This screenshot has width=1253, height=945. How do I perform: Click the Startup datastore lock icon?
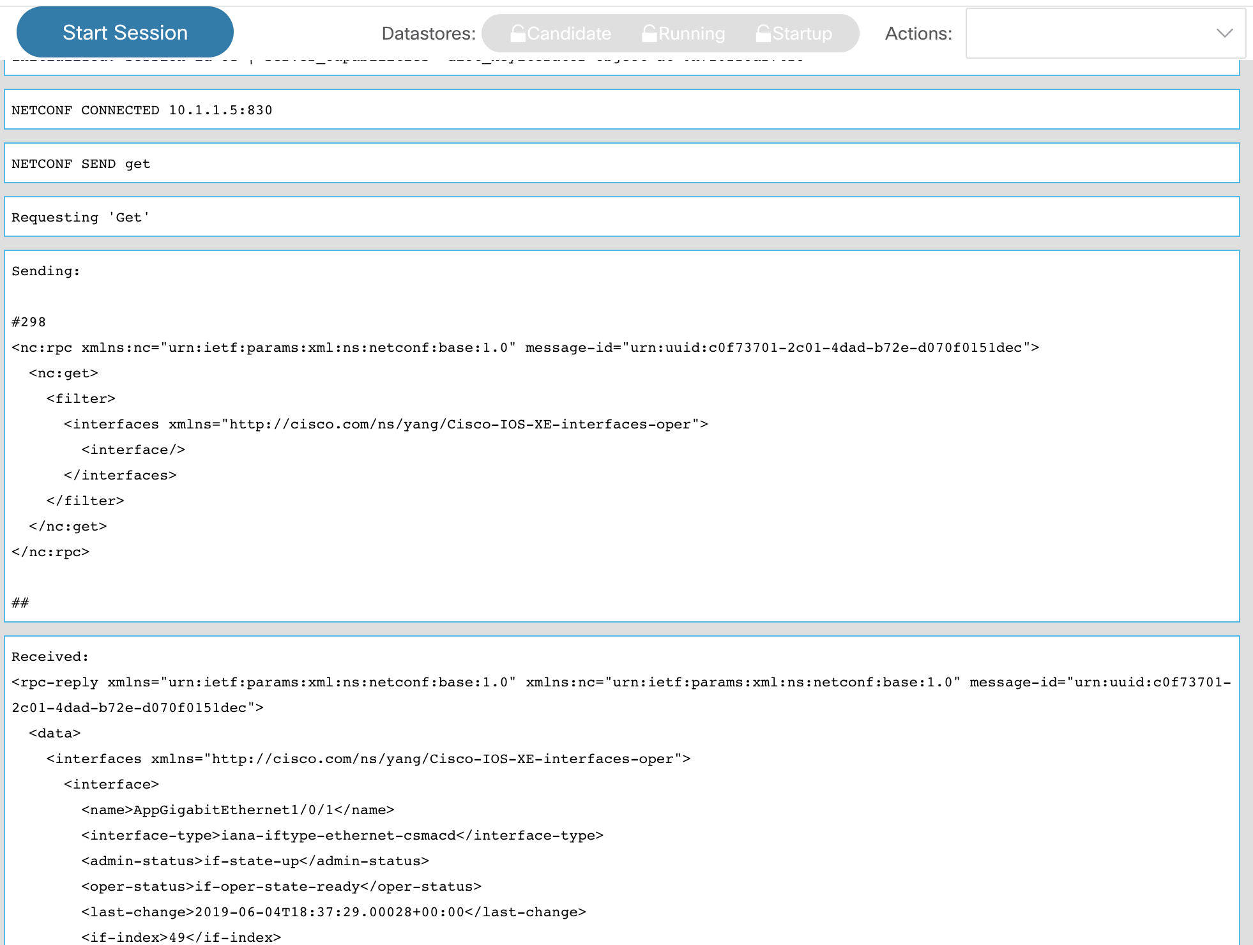coord(763,33)
